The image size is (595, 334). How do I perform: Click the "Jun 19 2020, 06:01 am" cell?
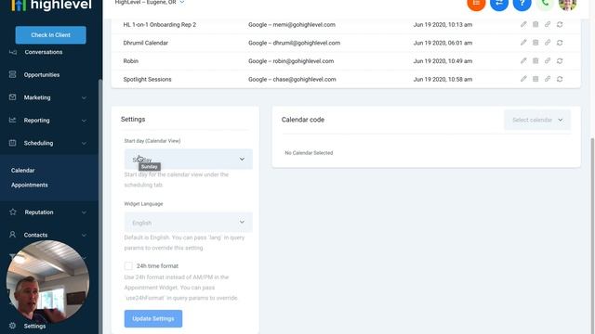pos(443,43)
